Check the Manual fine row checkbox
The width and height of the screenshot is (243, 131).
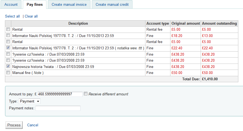click(8, 73)
